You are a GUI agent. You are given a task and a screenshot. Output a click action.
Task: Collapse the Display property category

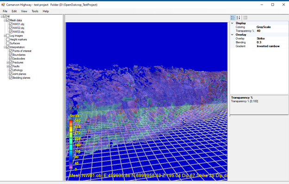coord(232,23)
